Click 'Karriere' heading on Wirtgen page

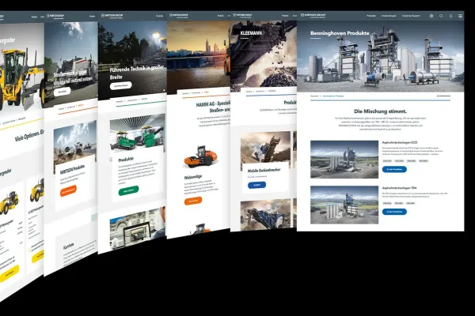point(68,246)
